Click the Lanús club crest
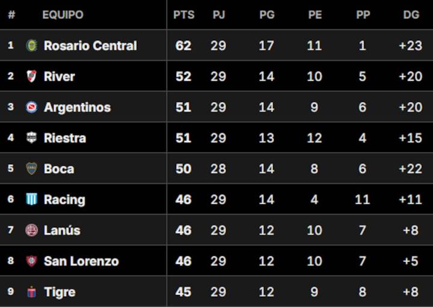Screen dimensions: 433x307 [31, 230]
